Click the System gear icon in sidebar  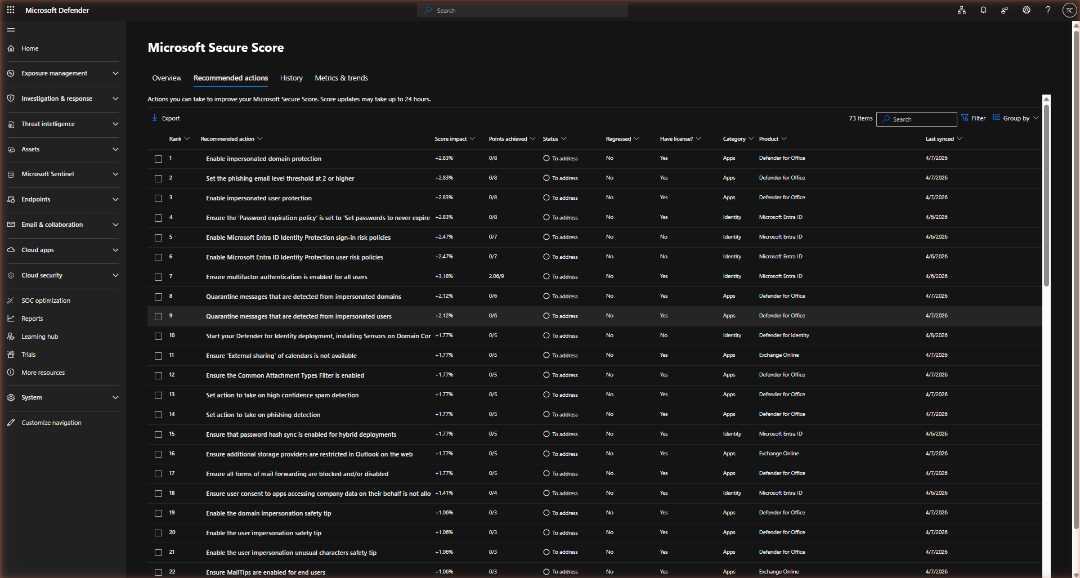pyautogui.click(x=11, y=397)
